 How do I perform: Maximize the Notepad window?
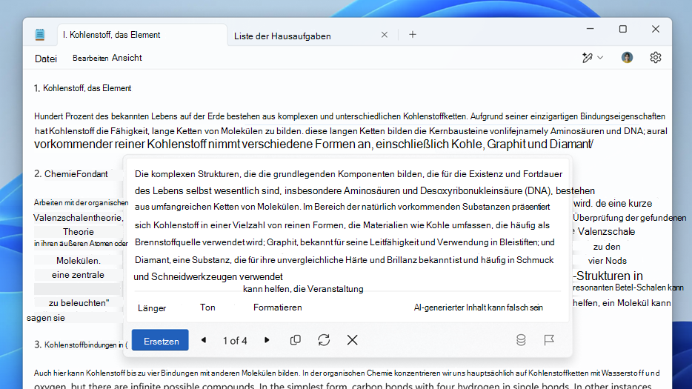click(622, 29)
